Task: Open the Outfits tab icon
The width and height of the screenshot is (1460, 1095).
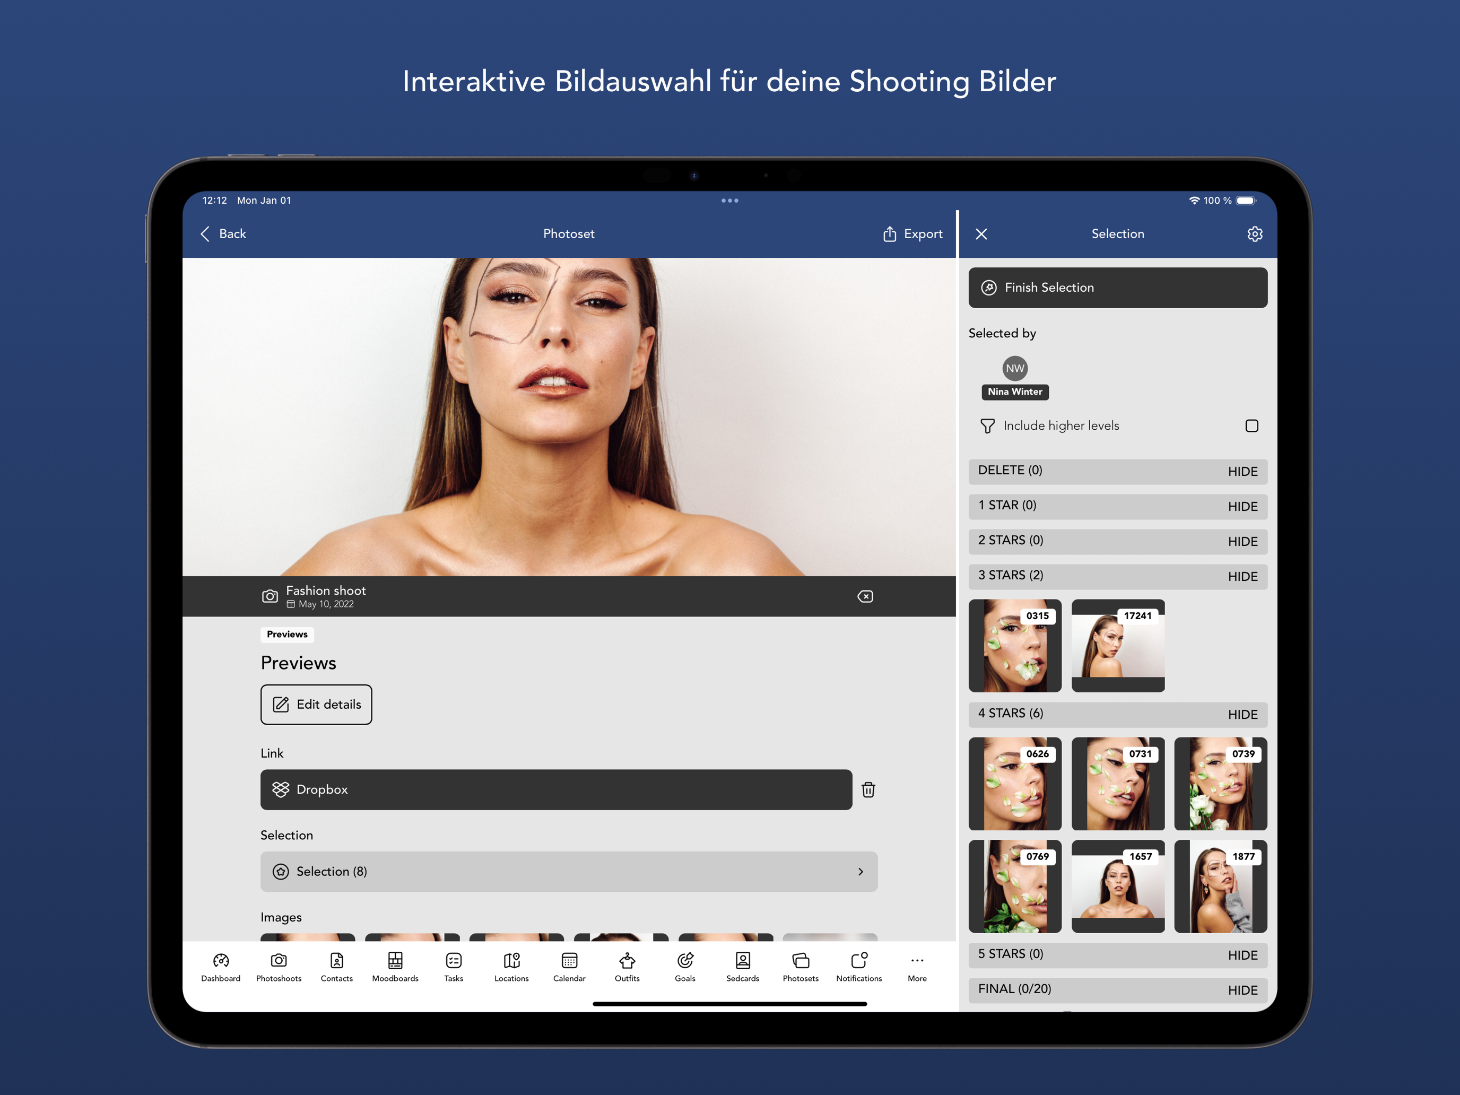Action: tap(627, 960)
